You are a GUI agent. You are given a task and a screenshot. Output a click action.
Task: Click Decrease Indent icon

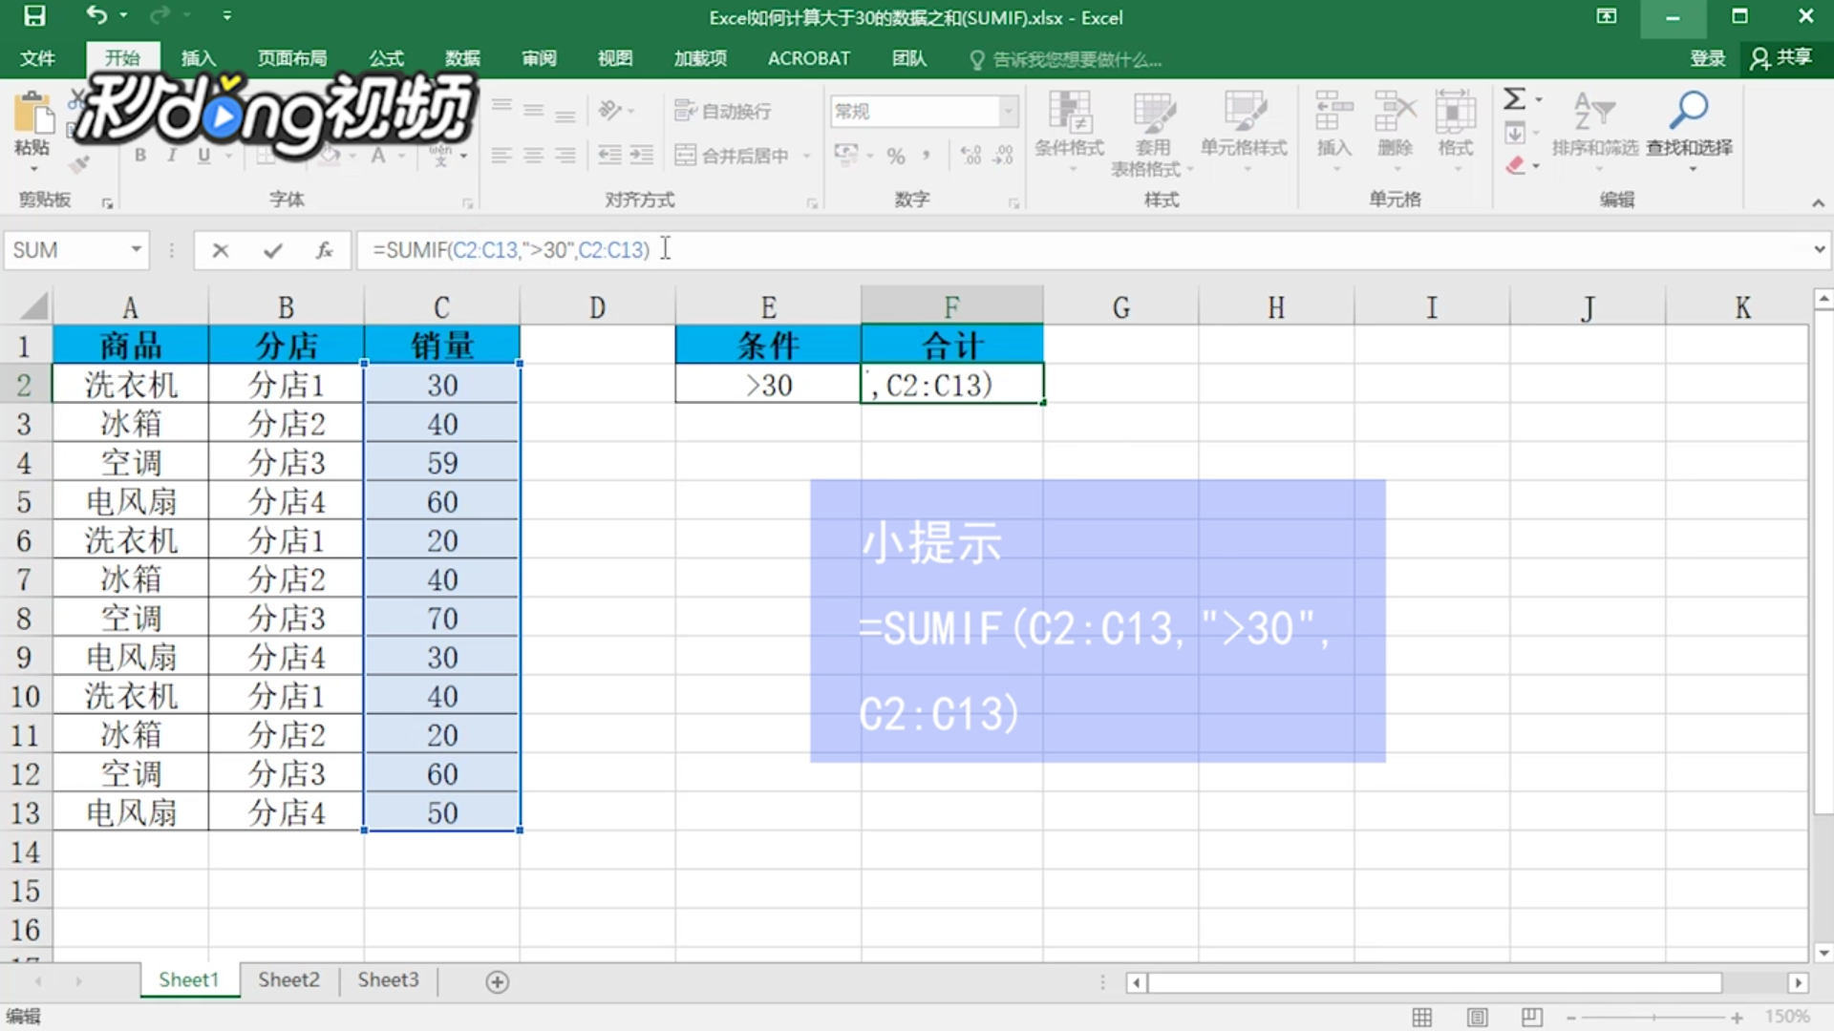pyautogui.click(x=609, y=155)
